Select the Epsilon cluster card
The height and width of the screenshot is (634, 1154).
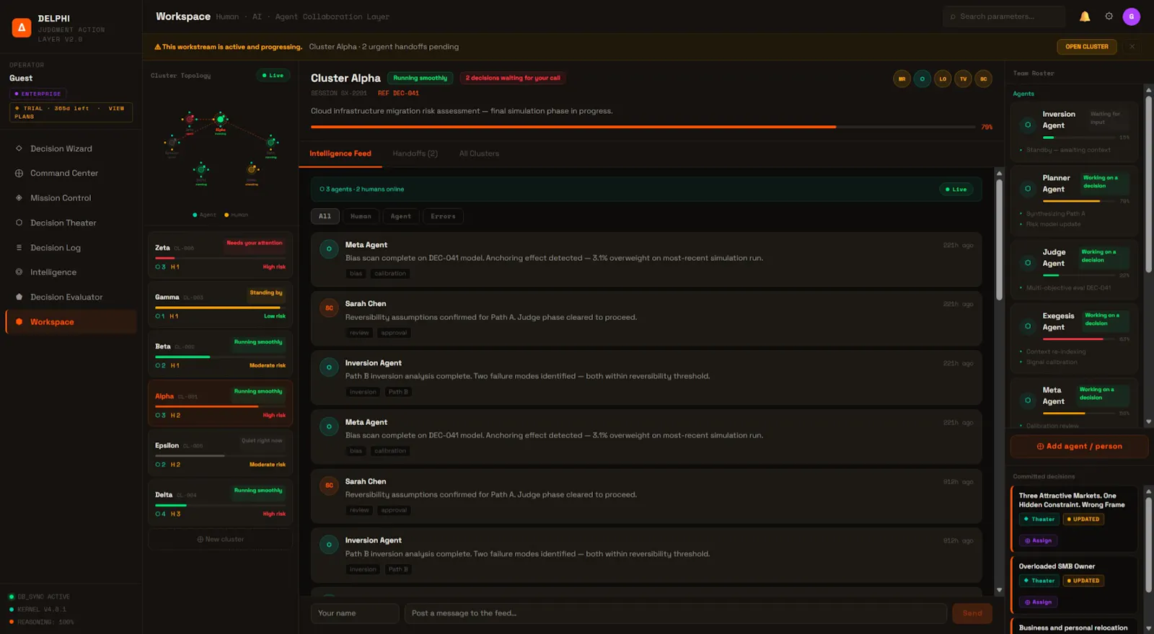point(220,452)
